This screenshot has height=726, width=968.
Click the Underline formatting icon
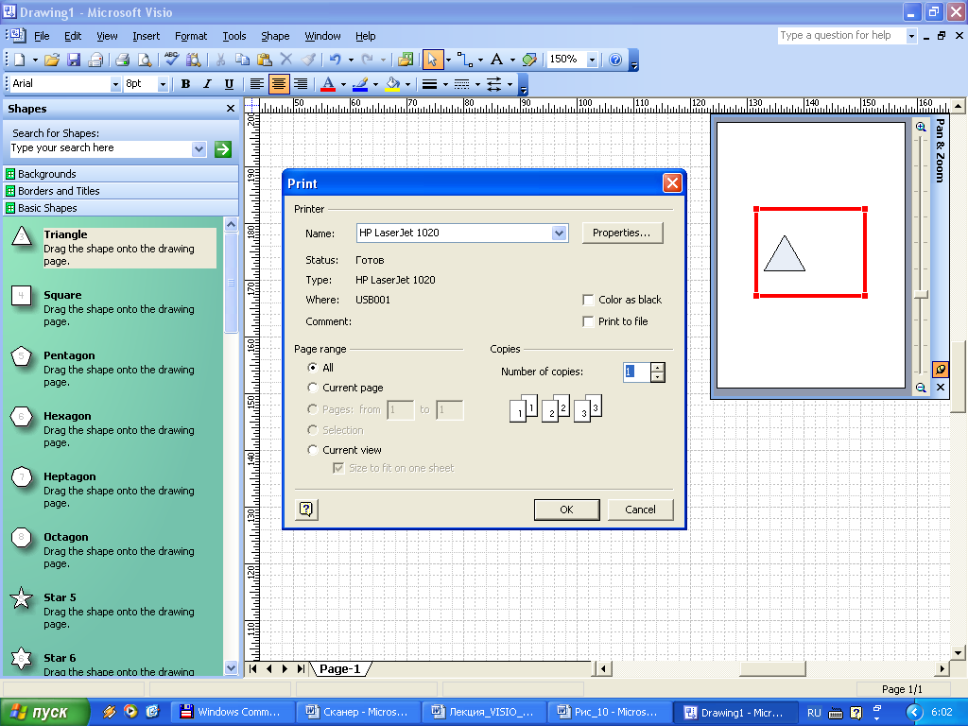[229, 84]
